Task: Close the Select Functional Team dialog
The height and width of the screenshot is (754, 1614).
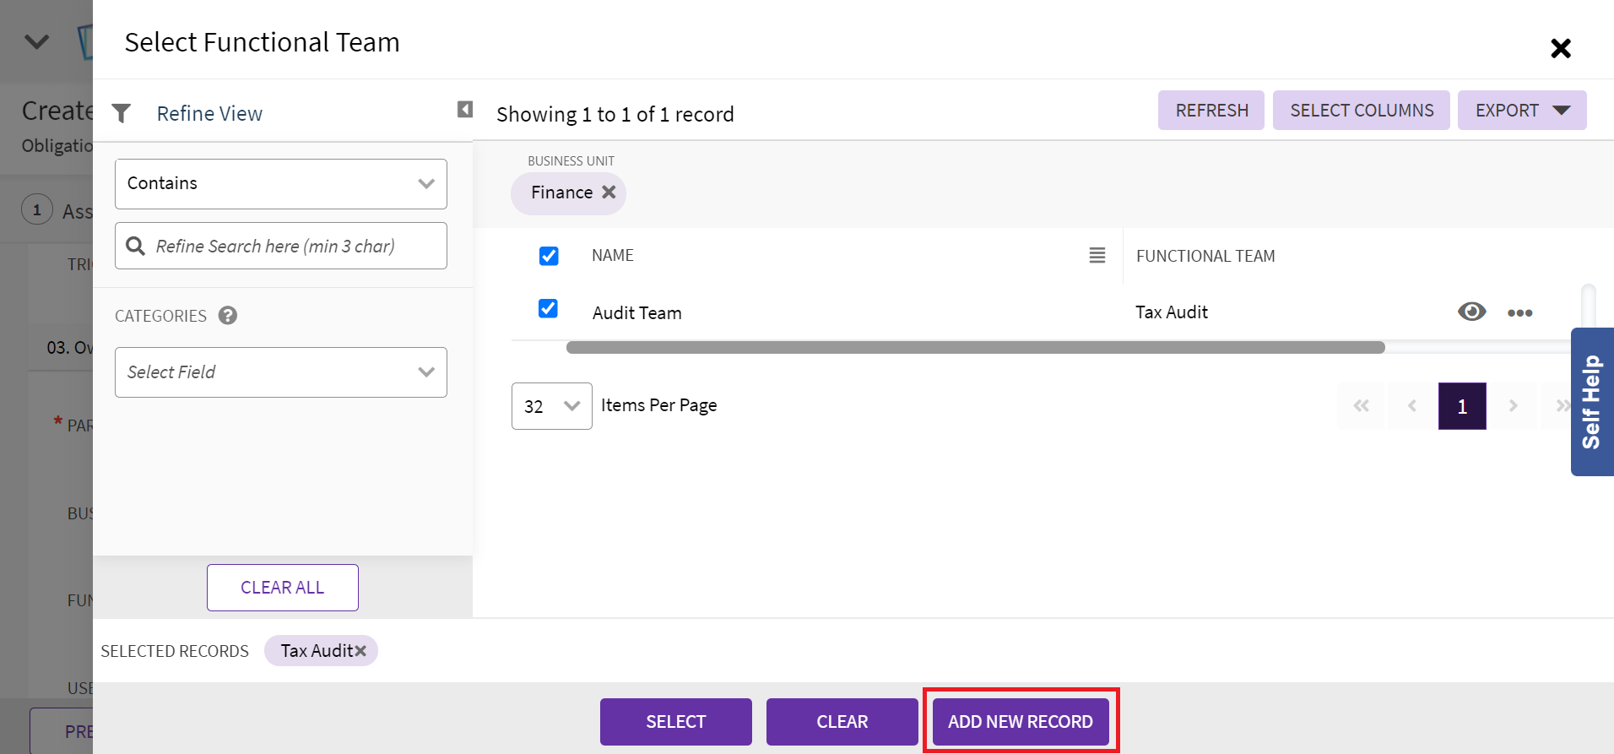Action: [x=1560, y=48]
